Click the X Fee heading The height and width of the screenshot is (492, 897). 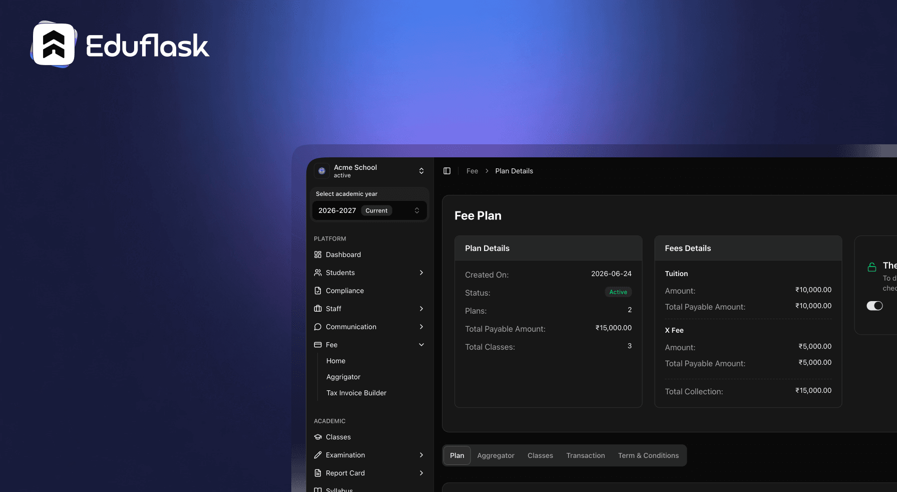click(674, 330)
